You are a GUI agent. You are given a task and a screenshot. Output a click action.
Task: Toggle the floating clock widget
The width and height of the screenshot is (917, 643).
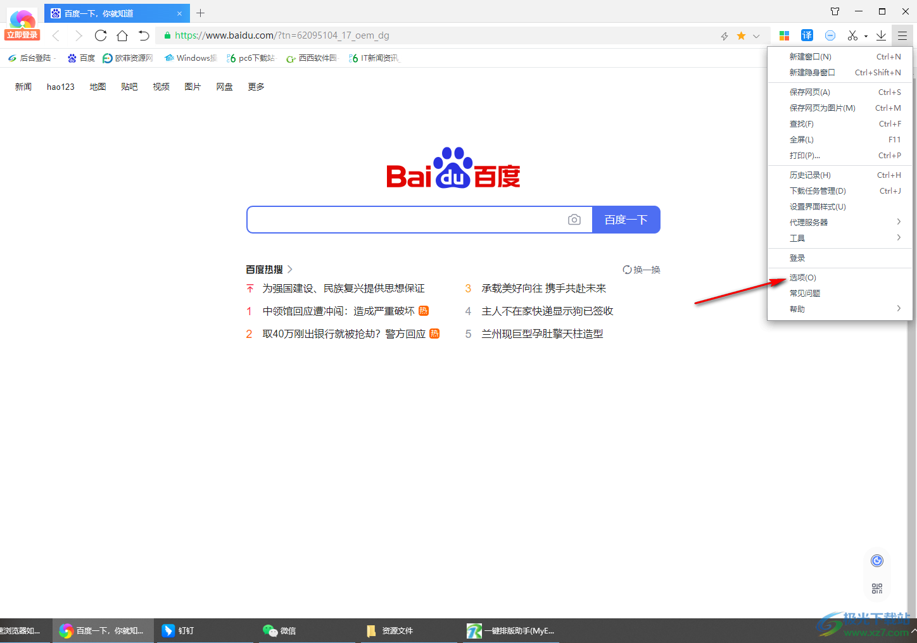[x=876, y=560]
